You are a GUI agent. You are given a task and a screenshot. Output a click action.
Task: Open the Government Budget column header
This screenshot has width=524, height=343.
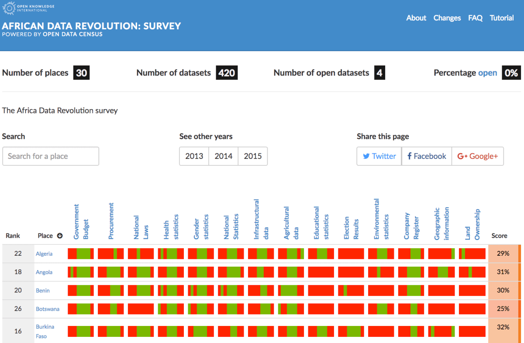[x=81, y=223]
